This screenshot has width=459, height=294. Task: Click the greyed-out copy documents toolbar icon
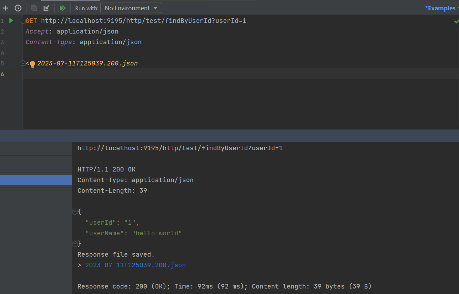[x=34, y=8]
